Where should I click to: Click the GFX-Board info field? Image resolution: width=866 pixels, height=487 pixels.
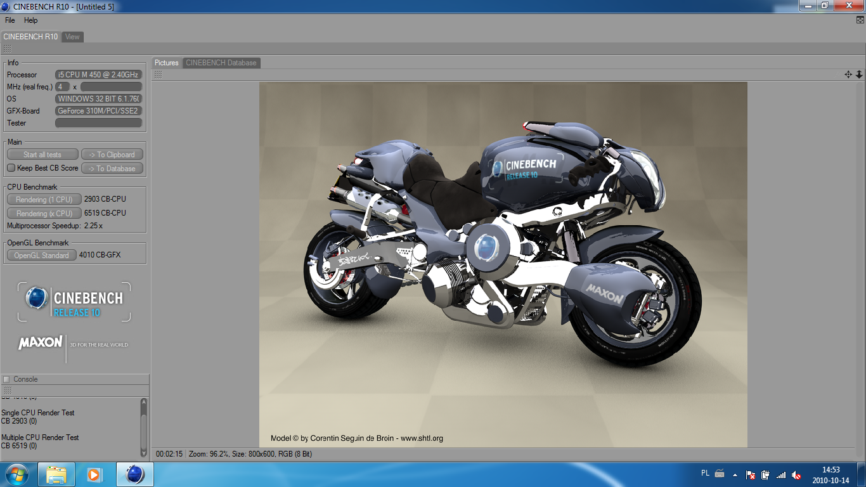point(99,111)
